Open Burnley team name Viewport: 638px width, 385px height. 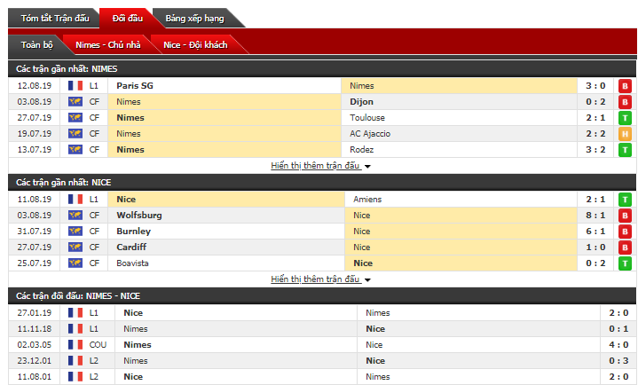pos(133,232)
